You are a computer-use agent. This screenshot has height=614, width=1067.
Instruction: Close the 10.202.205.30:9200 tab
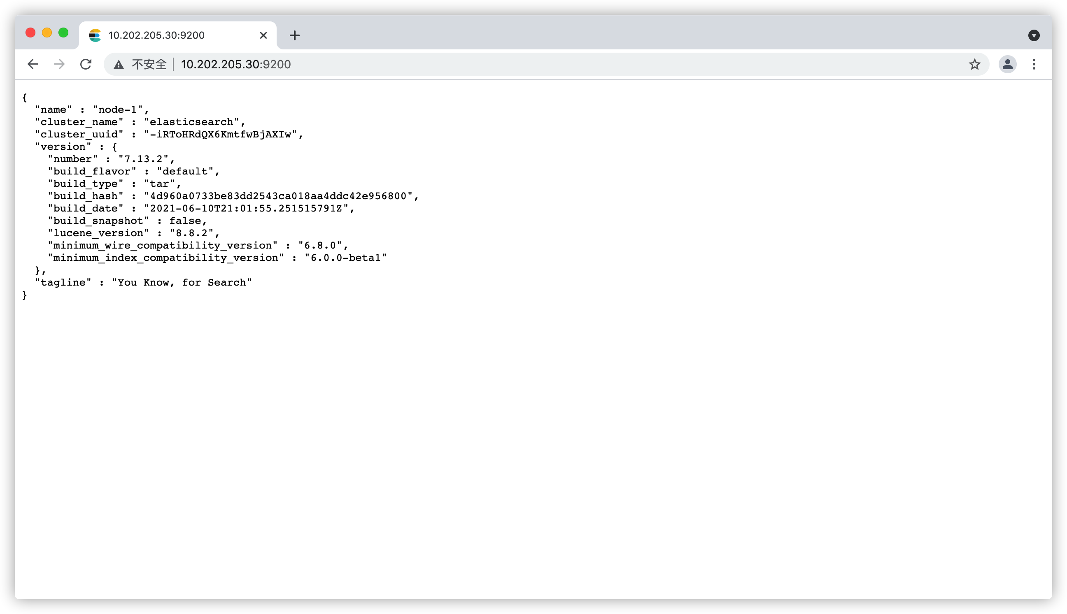(263, 35)
